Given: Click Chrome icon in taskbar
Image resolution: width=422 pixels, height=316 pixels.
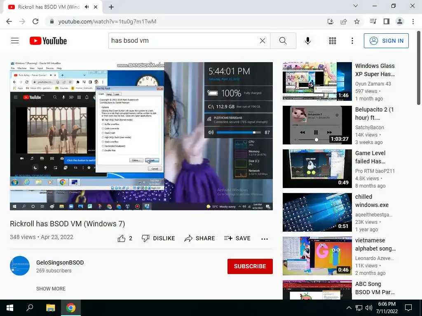Looking at the screenshot, I should pos(71,308).
